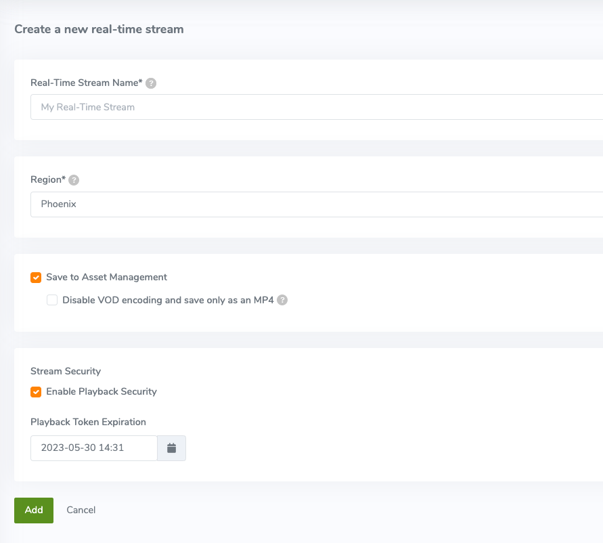
Task: Click the 'Save to Asset Management' label text
Action: pos(106,277)
